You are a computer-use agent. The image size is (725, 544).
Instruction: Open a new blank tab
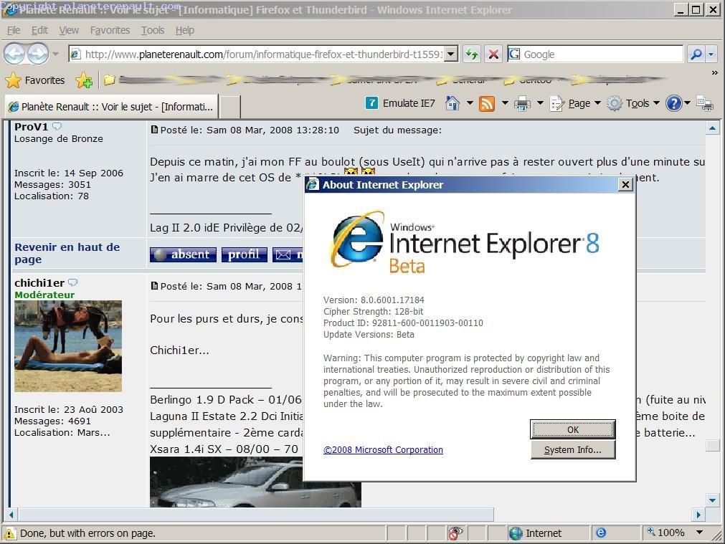tap(229, 107)
